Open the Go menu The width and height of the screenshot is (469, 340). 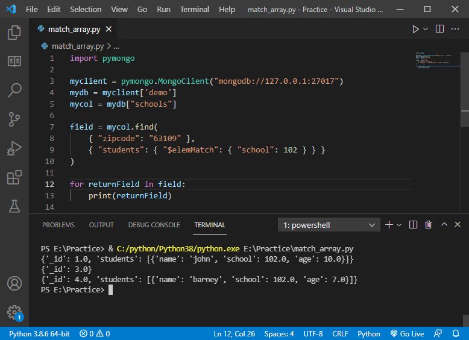pyautogui.click(x=142, y=9)
